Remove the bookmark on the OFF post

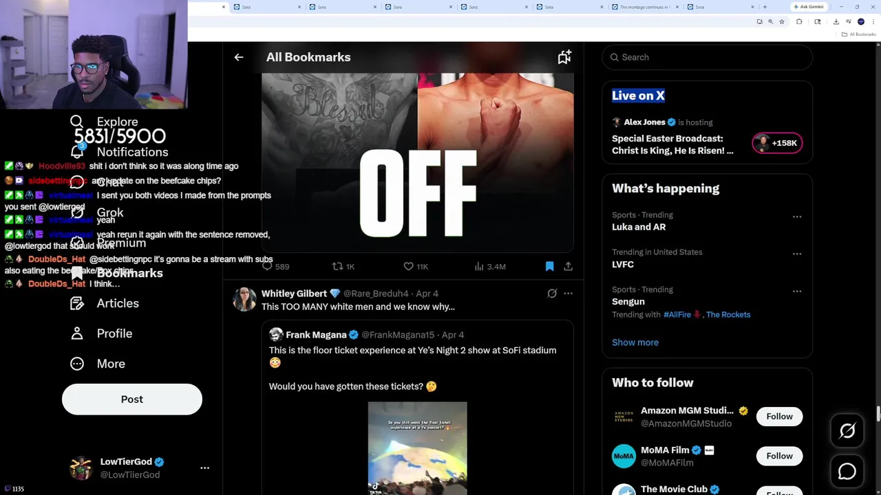549,266
